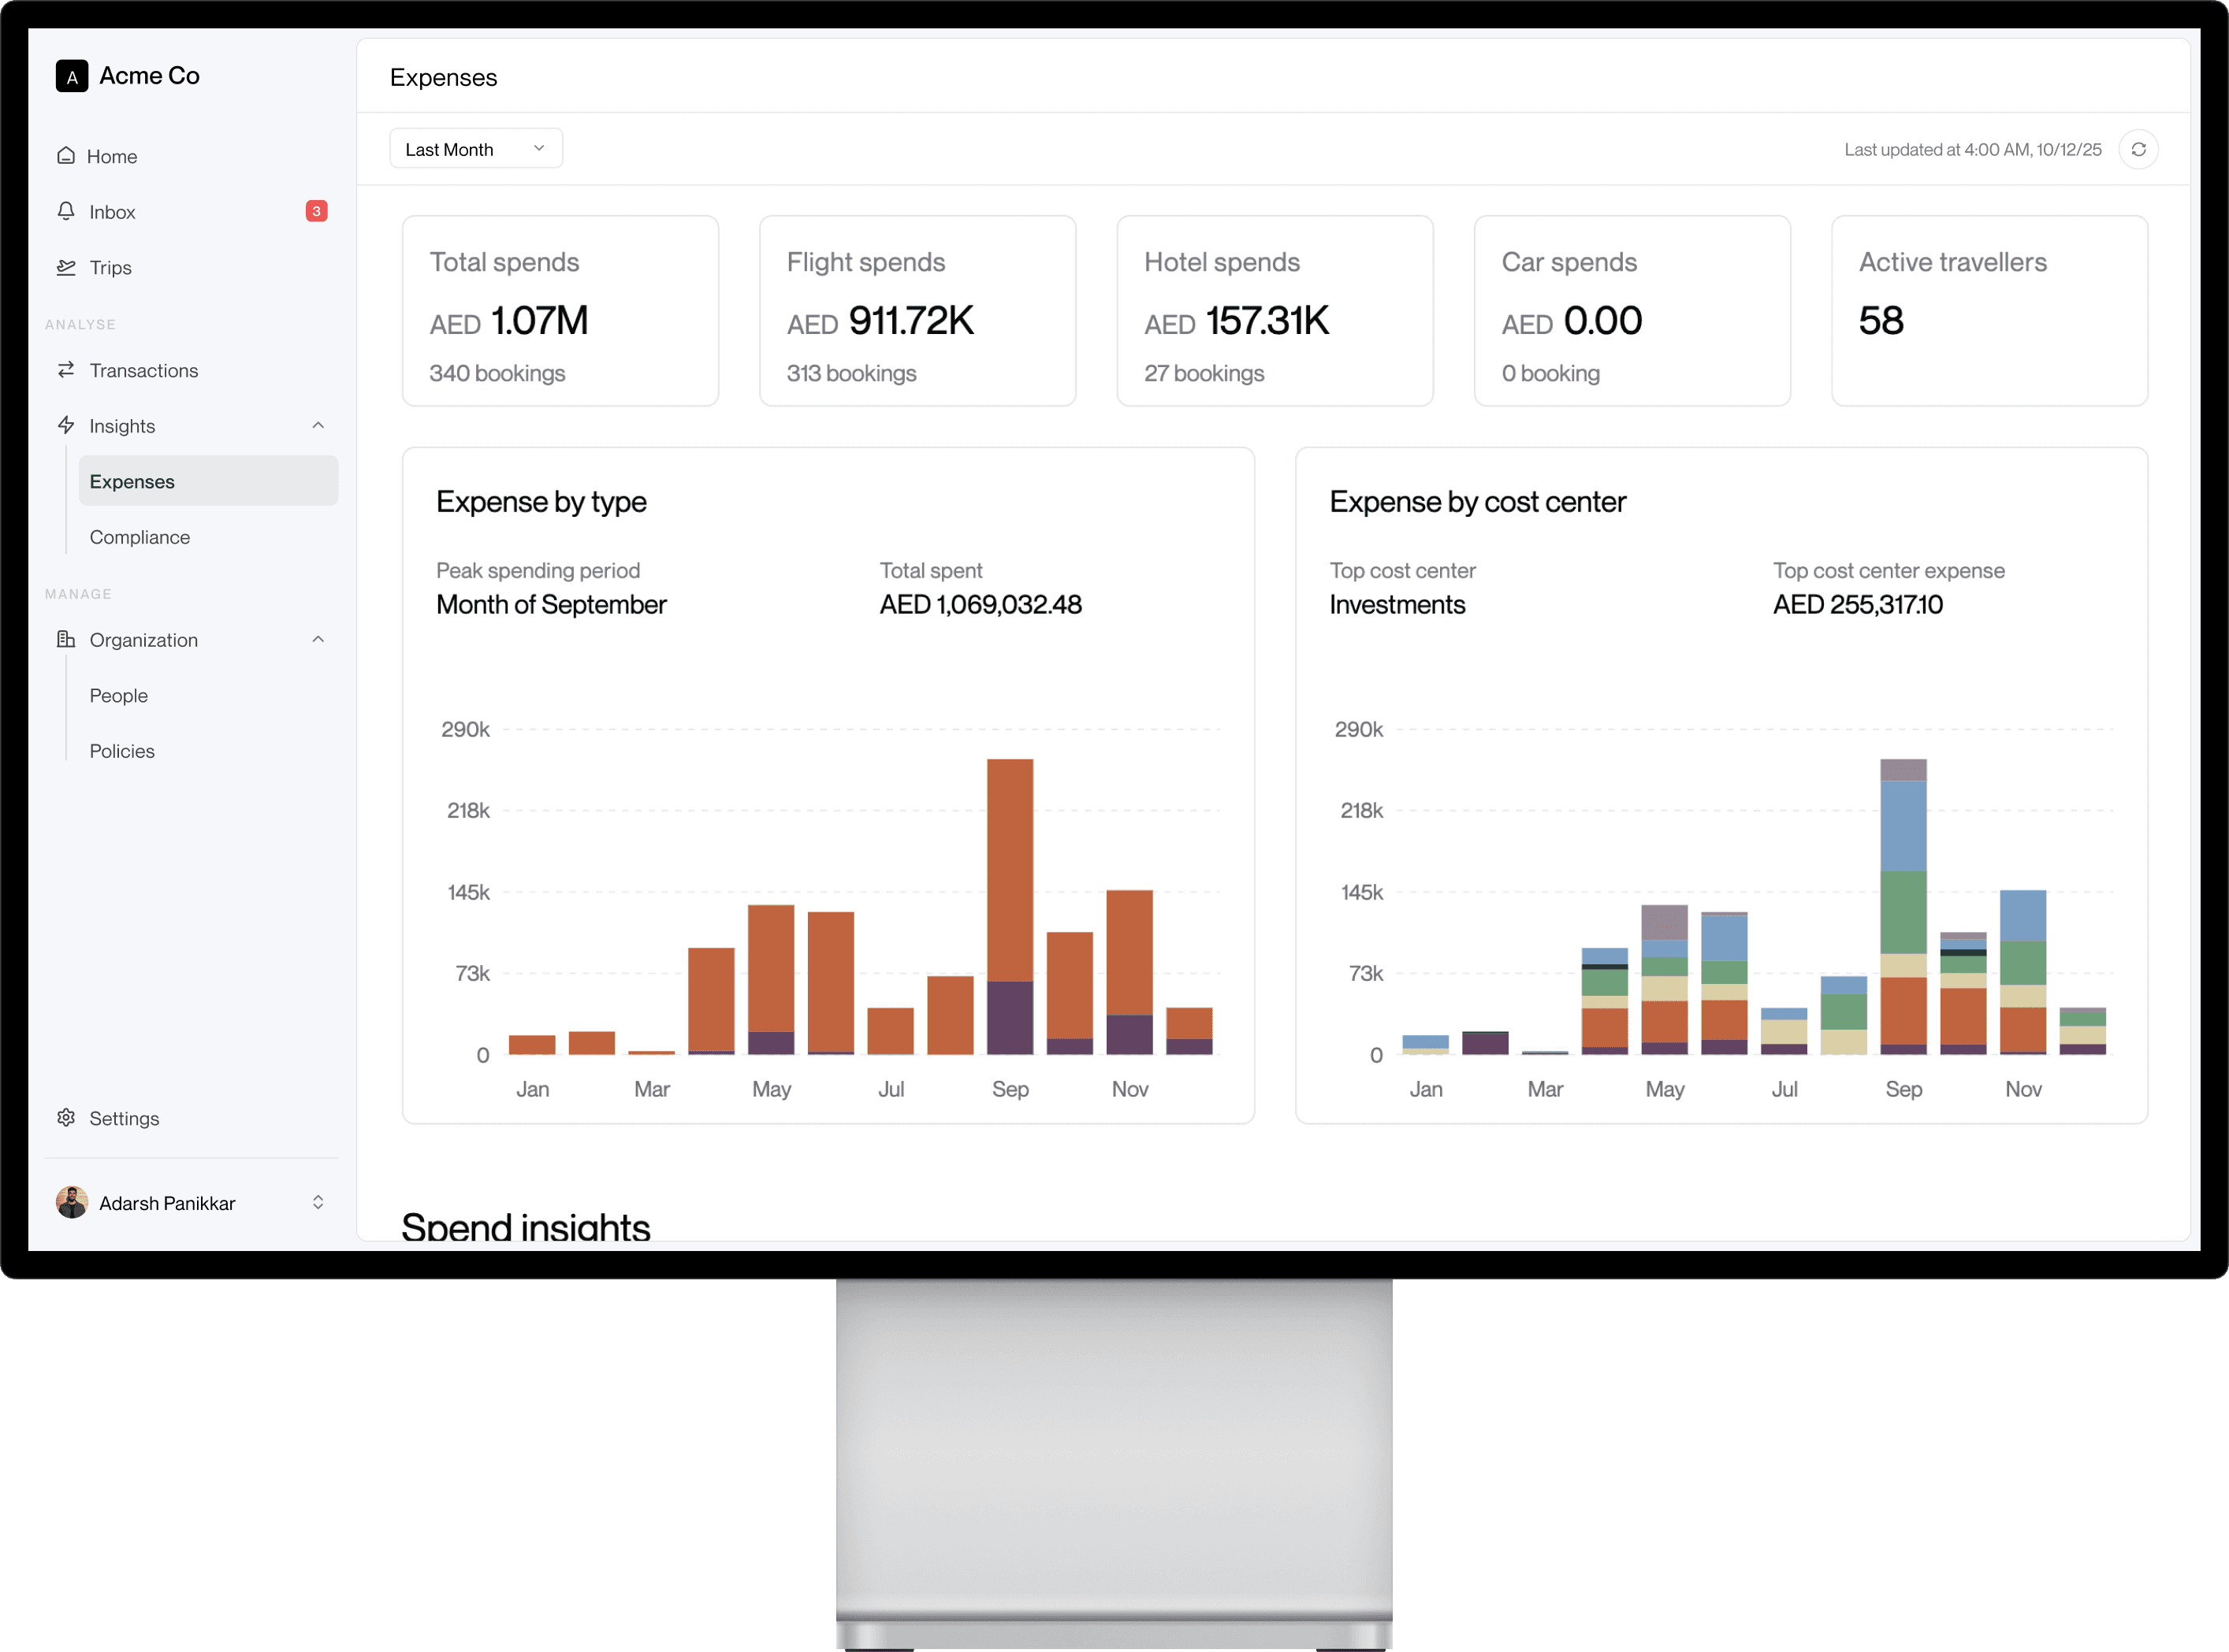Click the Settings gear icon
This screenshot has height=1652, width=2229.
tap(66, 1117)
